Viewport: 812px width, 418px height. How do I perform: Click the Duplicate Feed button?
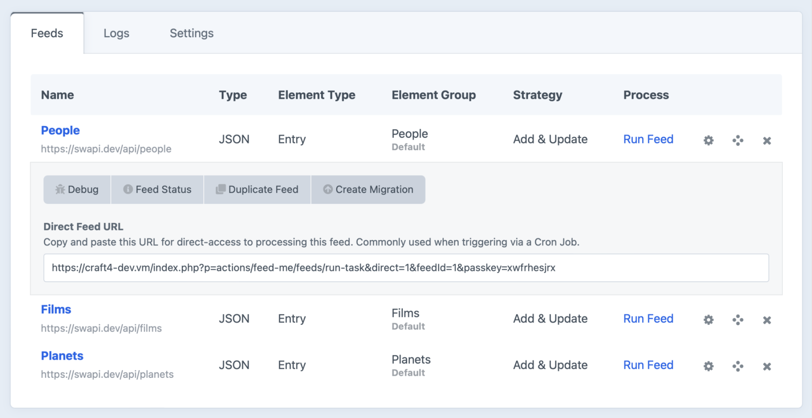click(x=257, y=189)
